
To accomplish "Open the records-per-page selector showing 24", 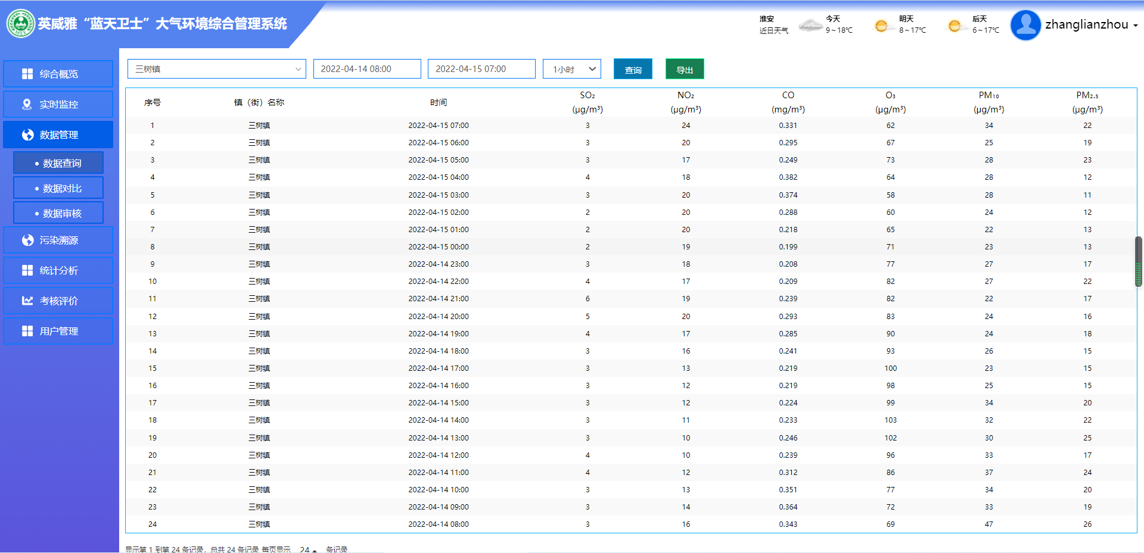I will coord(308,549).
